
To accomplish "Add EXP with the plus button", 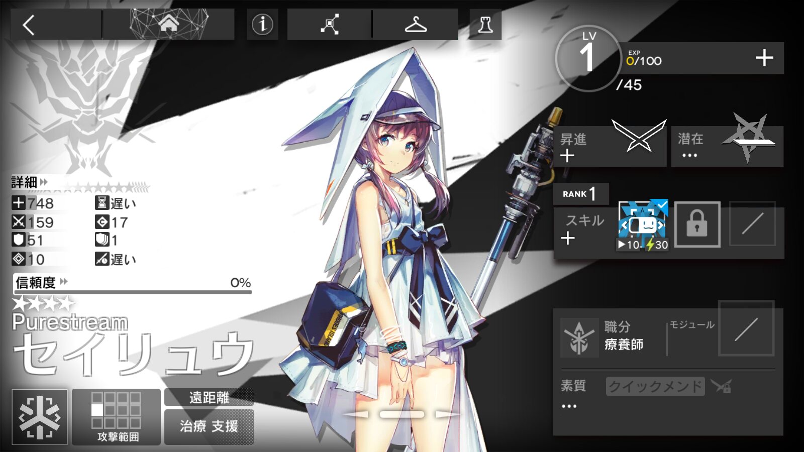I will [x=764, y=58].
